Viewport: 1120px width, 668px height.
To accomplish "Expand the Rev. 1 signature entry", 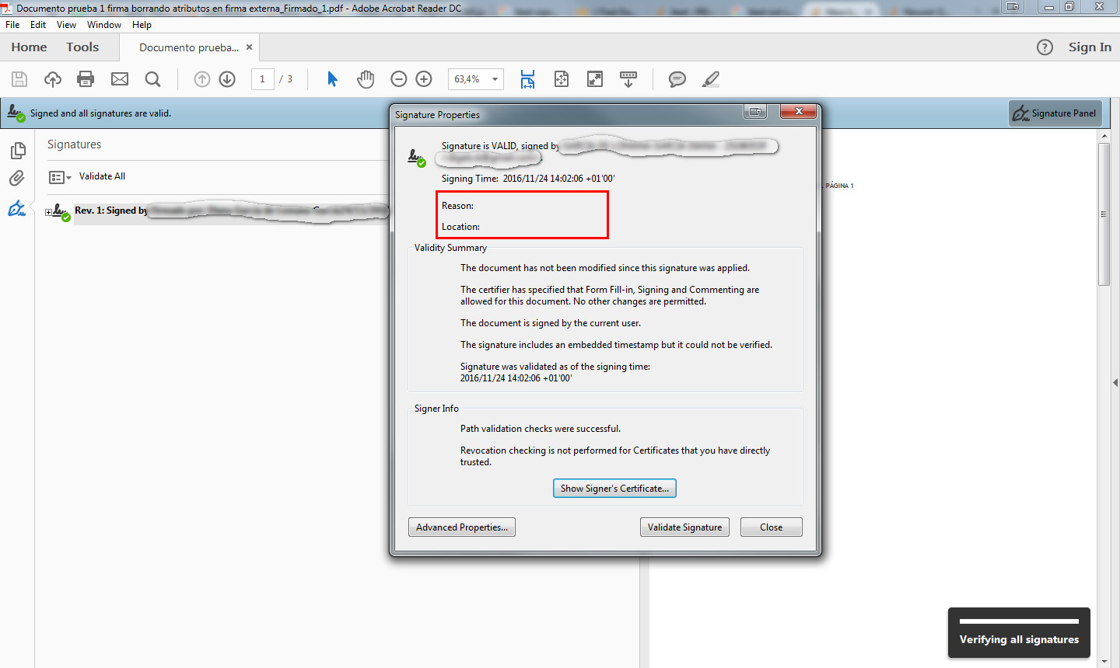I will pos(47,210).
